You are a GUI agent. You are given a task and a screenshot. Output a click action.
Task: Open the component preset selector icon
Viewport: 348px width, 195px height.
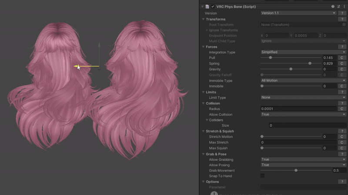(338, 6)
